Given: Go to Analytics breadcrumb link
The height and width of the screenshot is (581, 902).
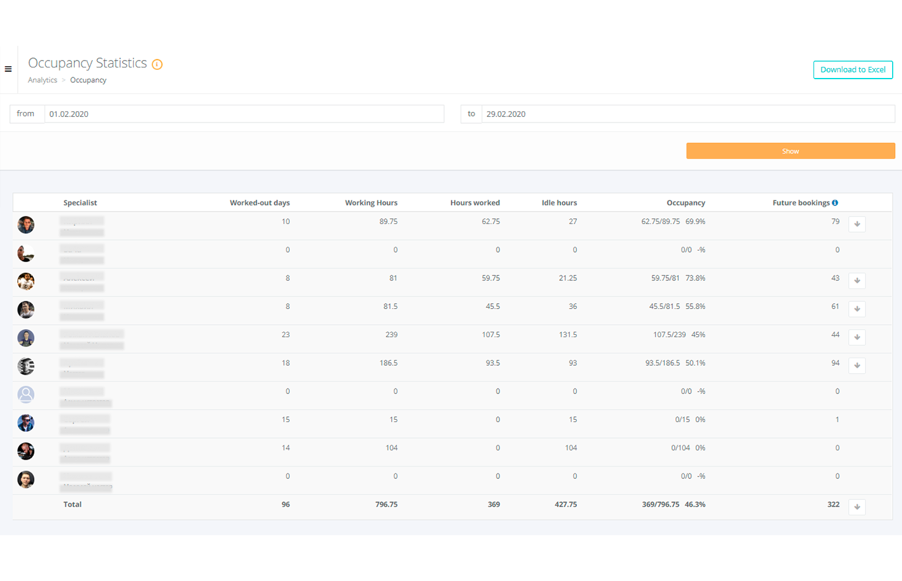Looking at the screenshot, I should coord(42,80).
